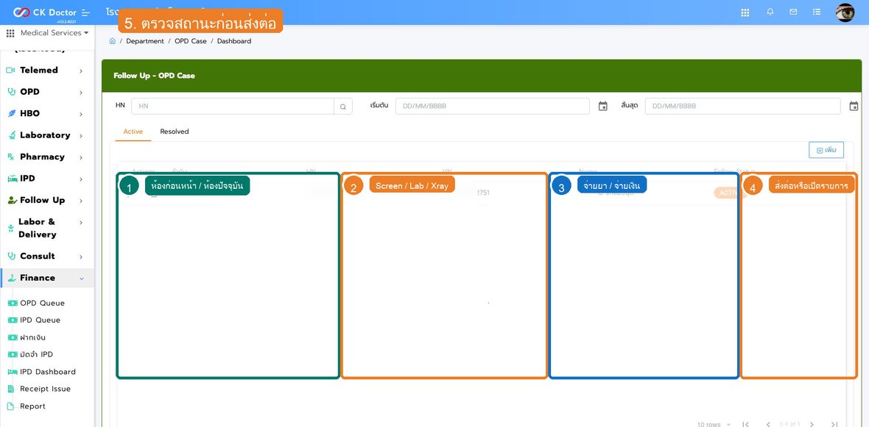Focus the สิ้นสุด end date field
Viewport: 869px width, 427px height.
[x=742, y=106]
